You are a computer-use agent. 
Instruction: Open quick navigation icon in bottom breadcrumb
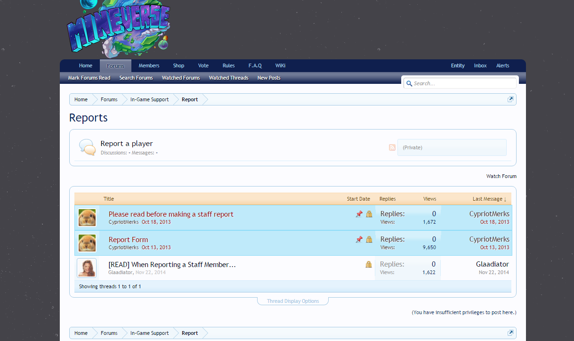point(510,333)
